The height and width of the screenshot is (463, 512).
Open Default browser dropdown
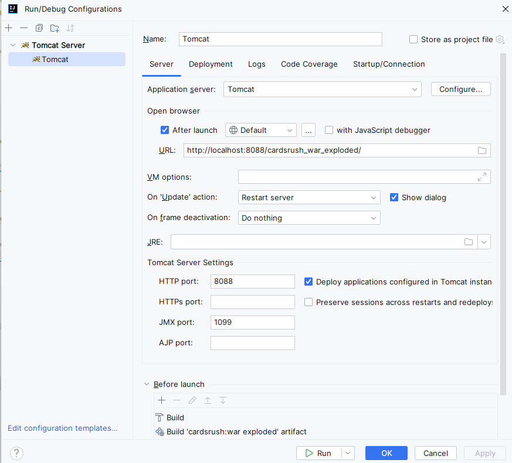pos(261,130)
